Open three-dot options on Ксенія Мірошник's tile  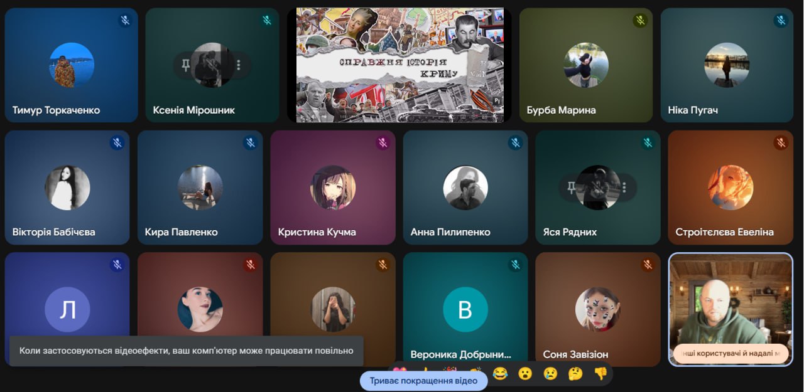239,65
